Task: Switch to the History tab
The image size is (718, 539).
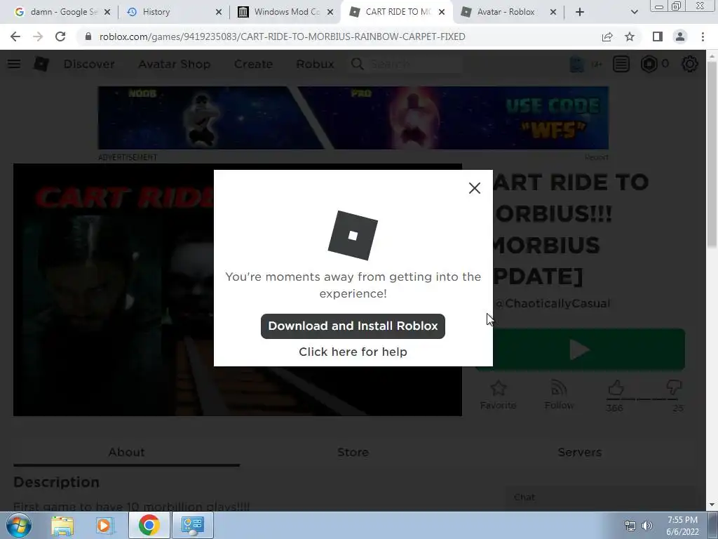Action: [170, 12]
